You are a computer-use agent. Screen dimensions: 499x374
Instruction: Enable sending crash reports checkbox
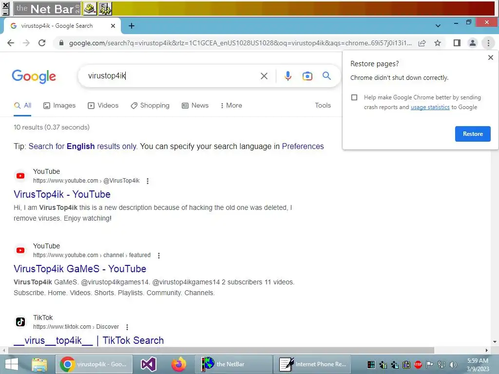point(354,97)
